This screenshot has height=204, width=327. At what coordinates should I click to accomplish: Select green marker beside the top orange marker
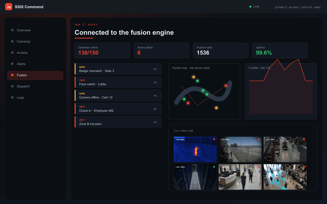pyautogui.click(x=197, y=81)
